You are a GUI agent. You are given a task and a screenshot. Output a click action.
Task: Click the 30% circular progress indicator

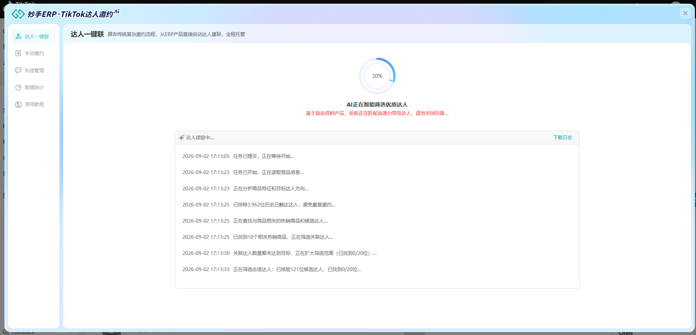tap(377, 76)
